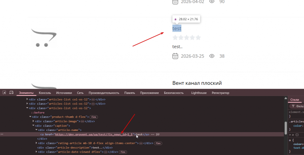Open the Регистратор tab
The image size is (304, 155).
pyautogui.click(x=220, y=93)
